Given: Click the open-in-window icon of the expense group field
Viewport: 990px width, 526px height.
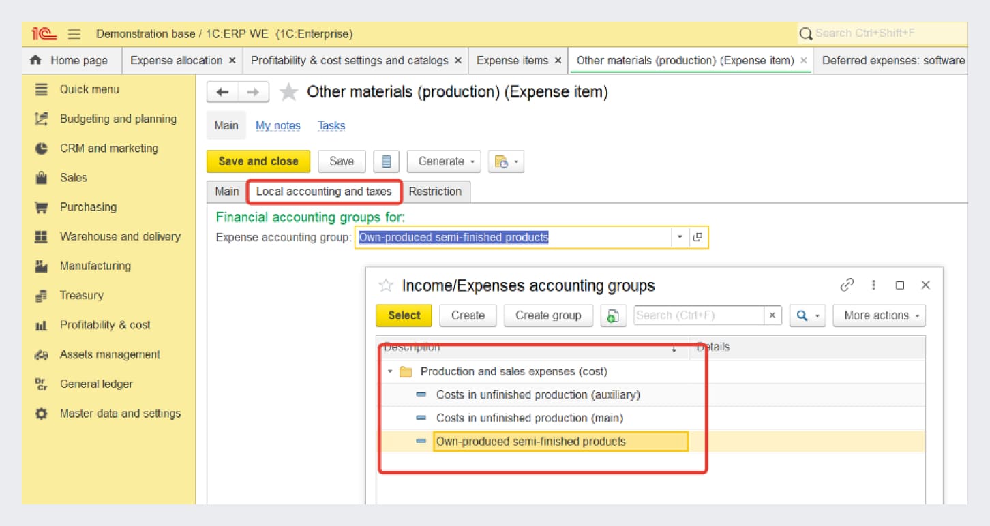Looking at the screenshot, I should [x=697, y=237].
